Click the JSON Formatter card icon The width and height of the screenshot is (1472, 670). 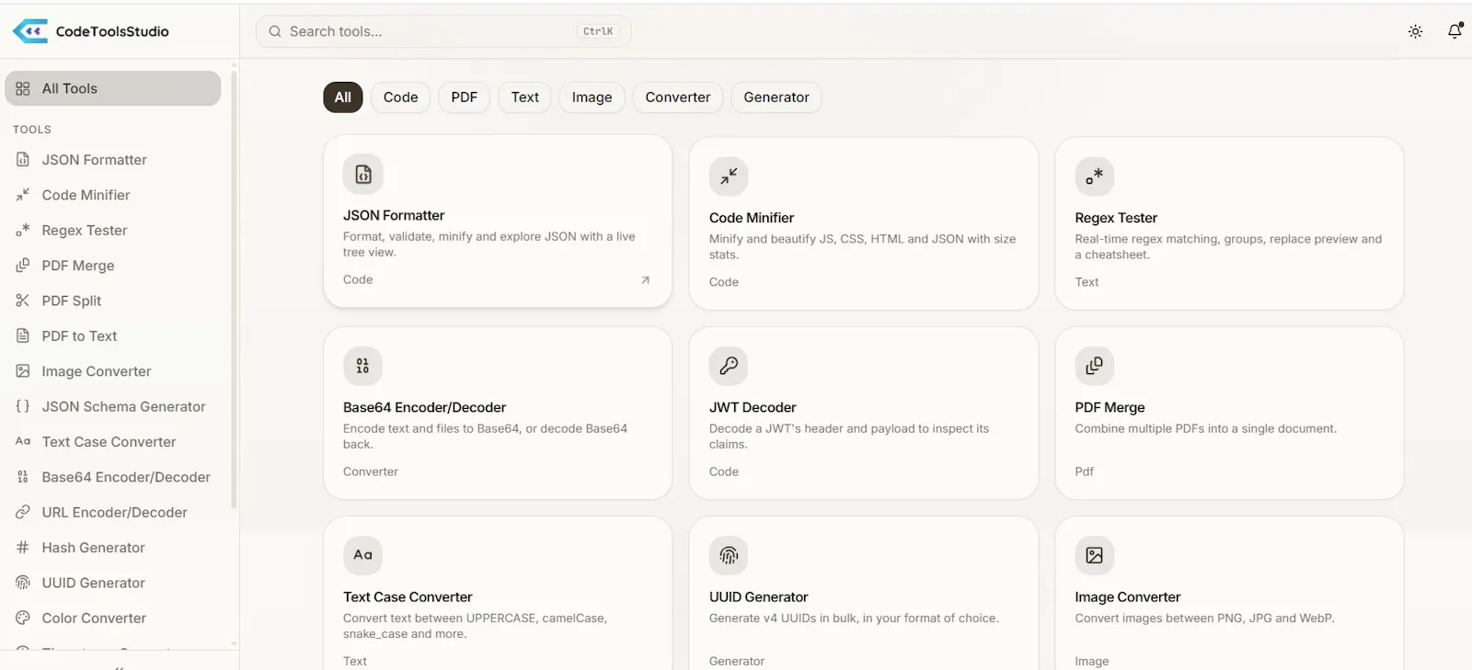(363, 174)
